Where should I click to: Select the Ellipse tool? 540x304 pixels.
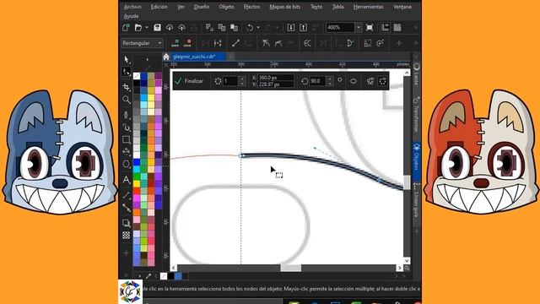tap(127, 165)
